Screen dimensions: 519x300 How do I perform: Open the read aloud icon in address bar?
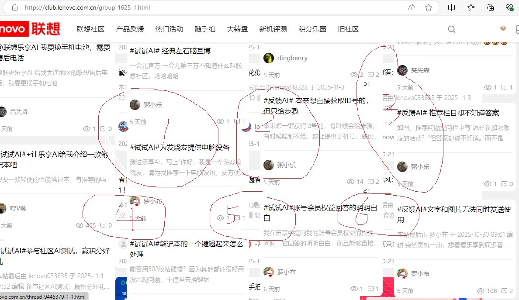click(411, 7)
